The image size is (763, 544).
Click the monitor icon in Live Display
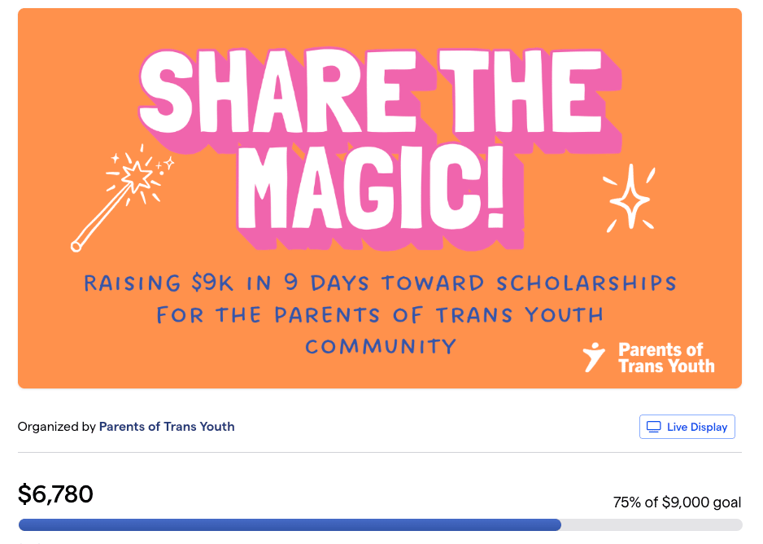(653, 427)
